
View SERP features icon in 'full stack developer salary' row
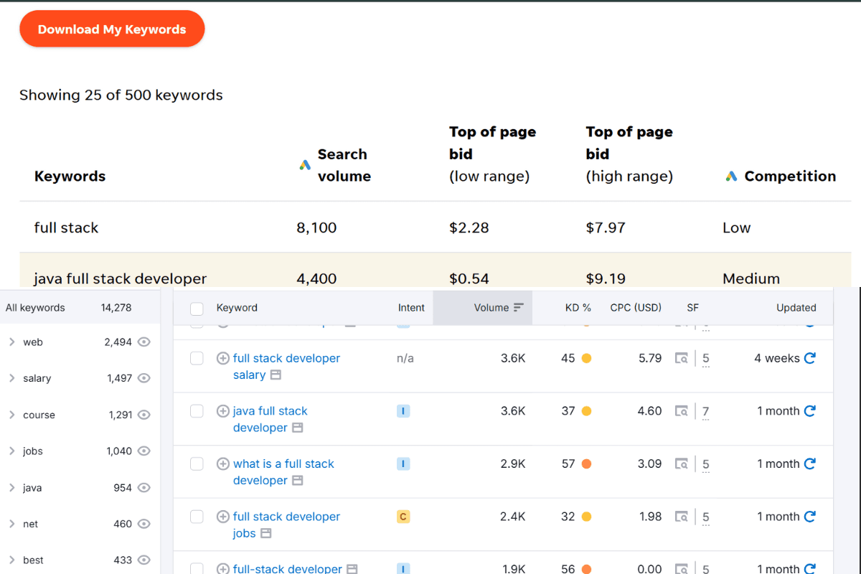[682, 358]
